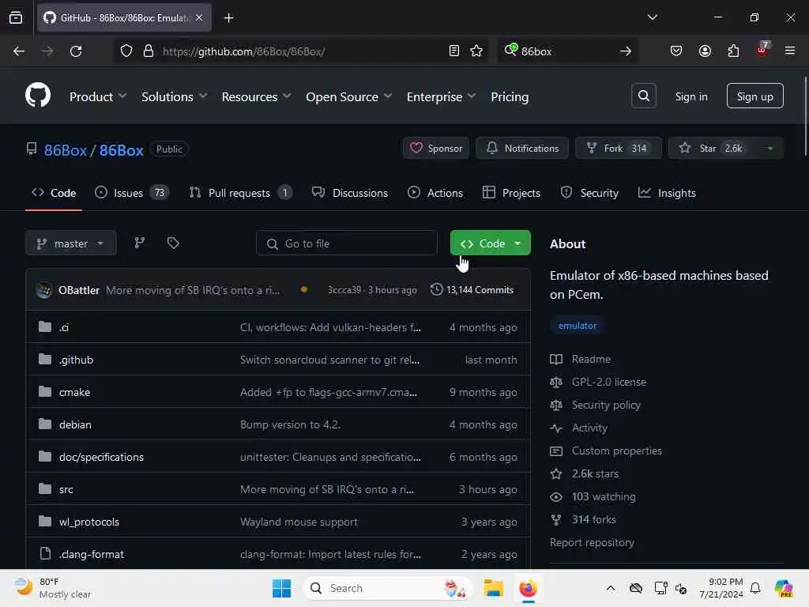Click the Windows taskbar Search box
The image size is (809, 607).
[x=388, y=588]
